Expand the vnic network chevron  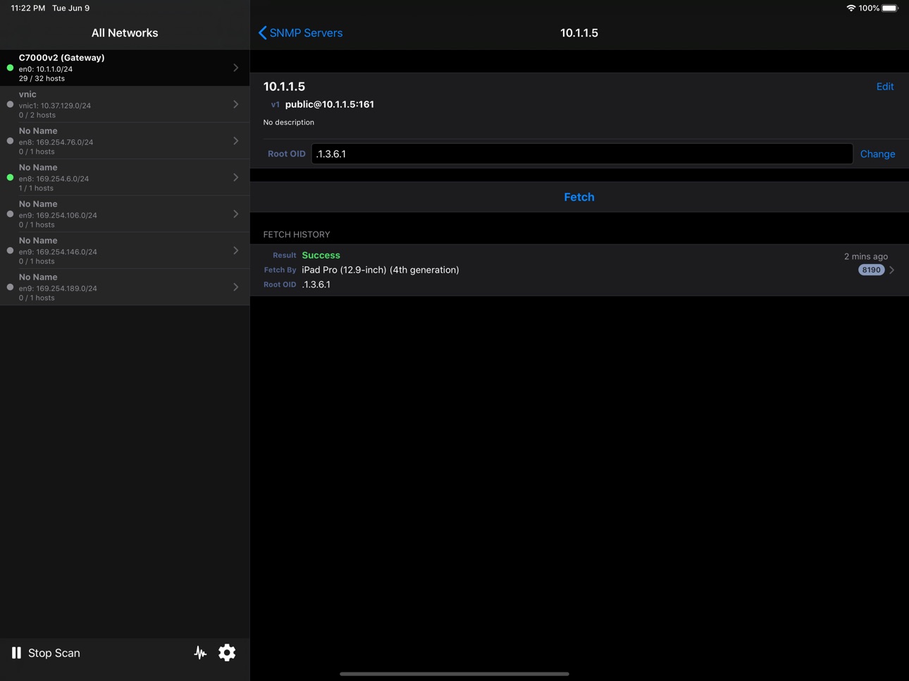(x=236, y=104)
